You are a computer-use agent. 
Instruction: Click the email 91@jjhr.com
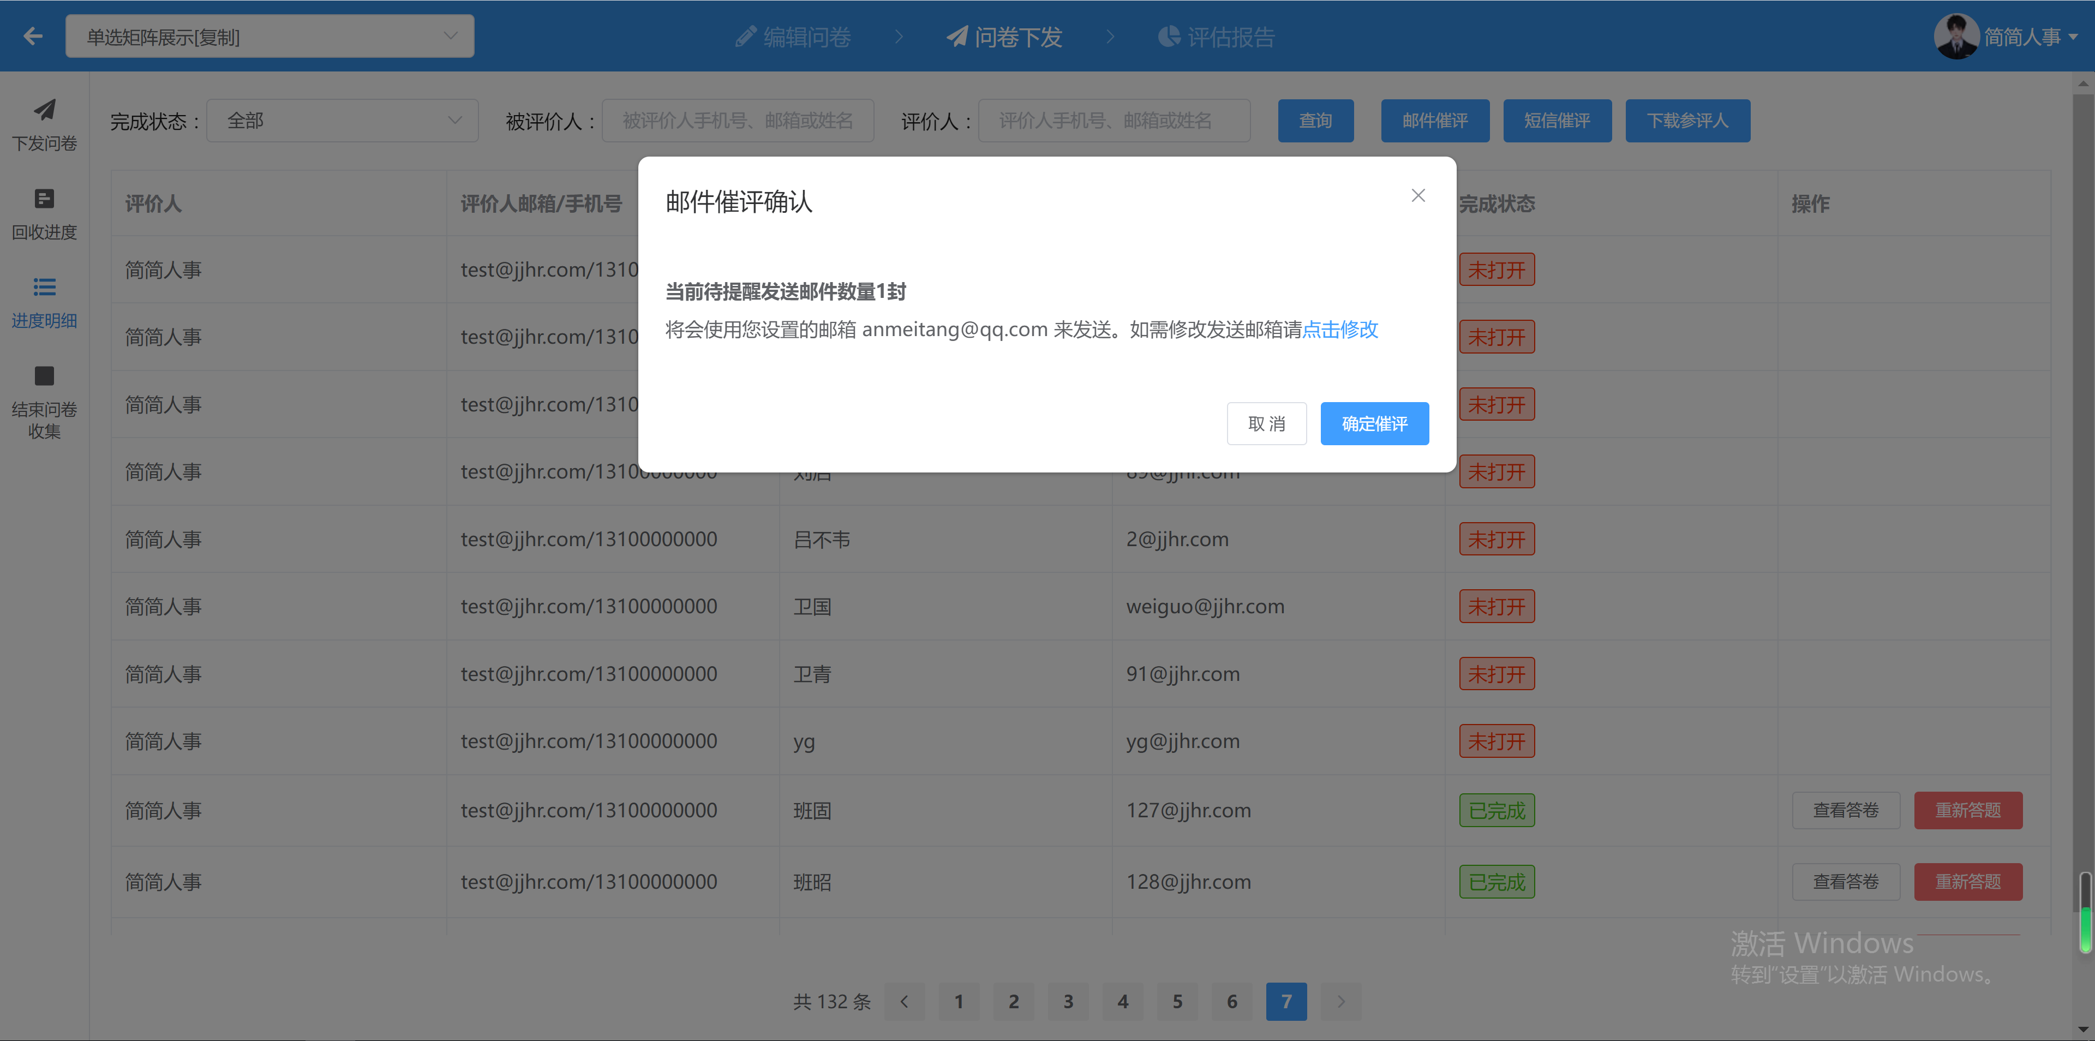(x=1182, y=674)
